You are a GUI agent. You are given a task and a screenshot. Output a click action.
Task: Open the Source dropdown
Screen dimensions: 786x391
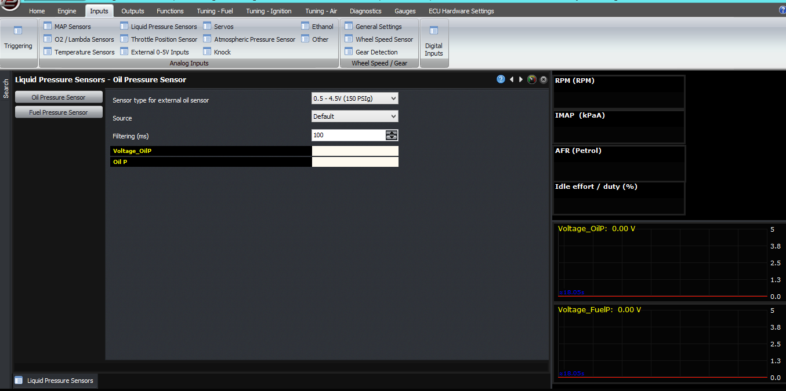(355, 116)
